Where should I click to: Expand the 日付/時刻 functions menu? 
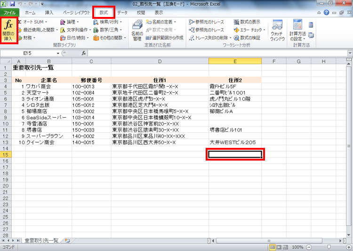click(x=74, y=38)
